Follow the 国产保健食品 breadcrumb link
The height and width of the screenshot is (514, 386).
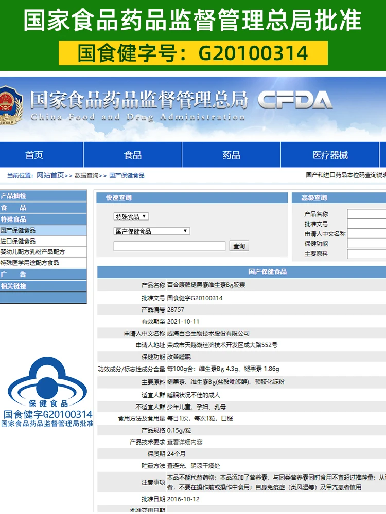pyautogui.click(x=127, y=175)
